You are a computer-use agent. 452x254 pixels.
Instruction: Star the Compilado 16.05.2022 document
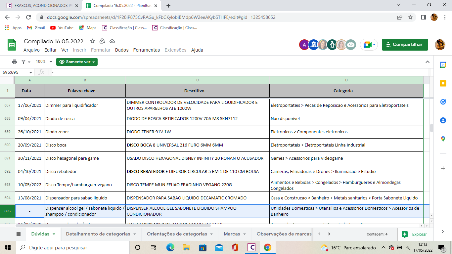(92, 41)
